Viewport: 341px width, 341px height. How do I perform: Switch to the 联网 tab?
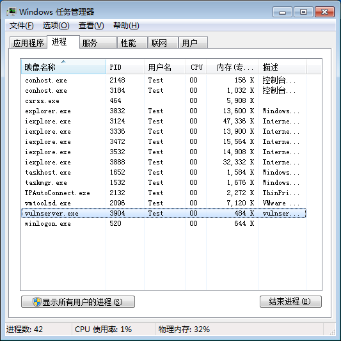(163, 43)
